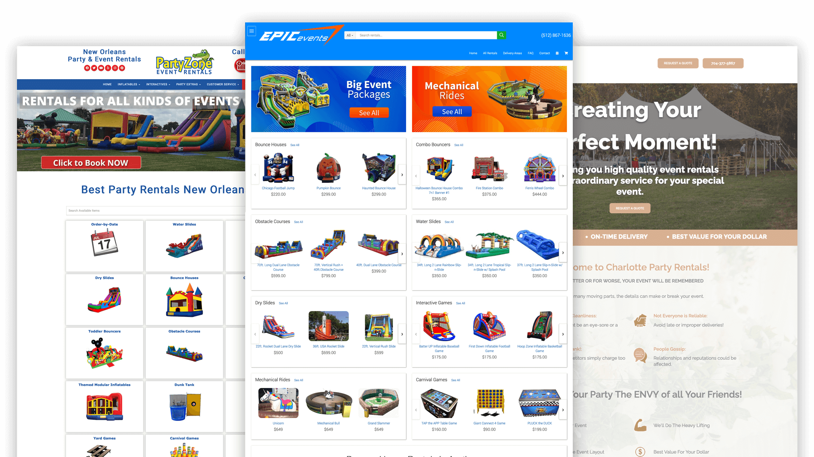Click the Epic Events search icon
This screenshot has height=457, width=814.
[x=502, y=35]
